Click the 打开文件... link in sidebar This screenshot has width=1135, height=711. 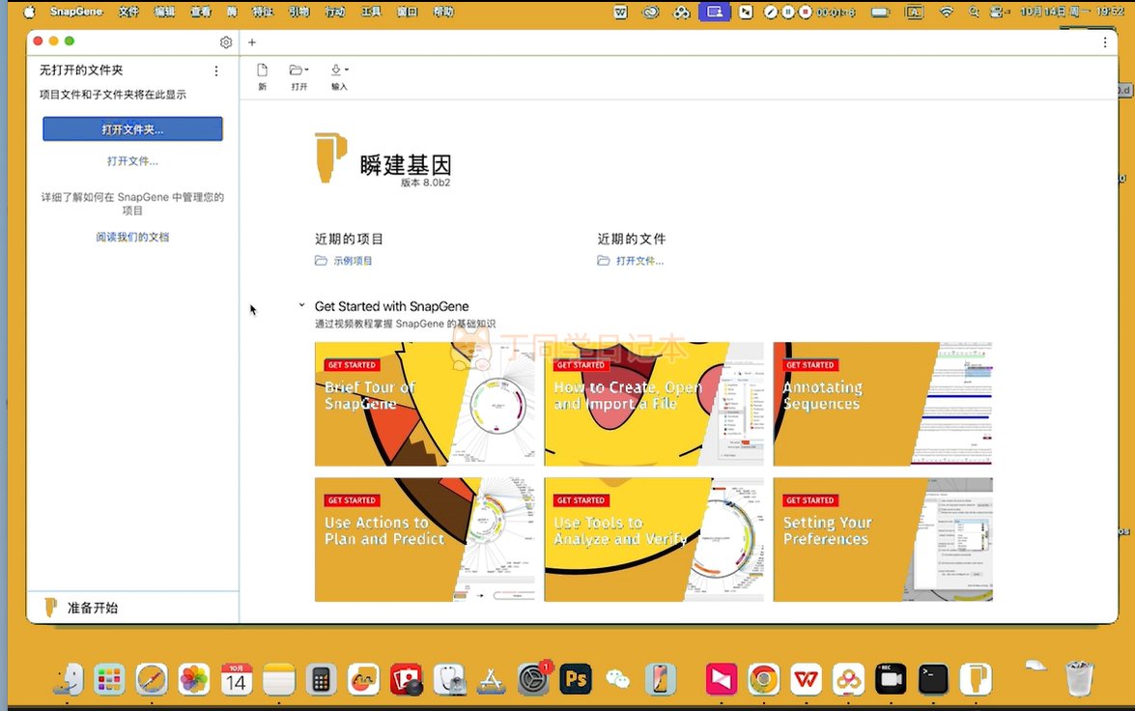(132, 161)
